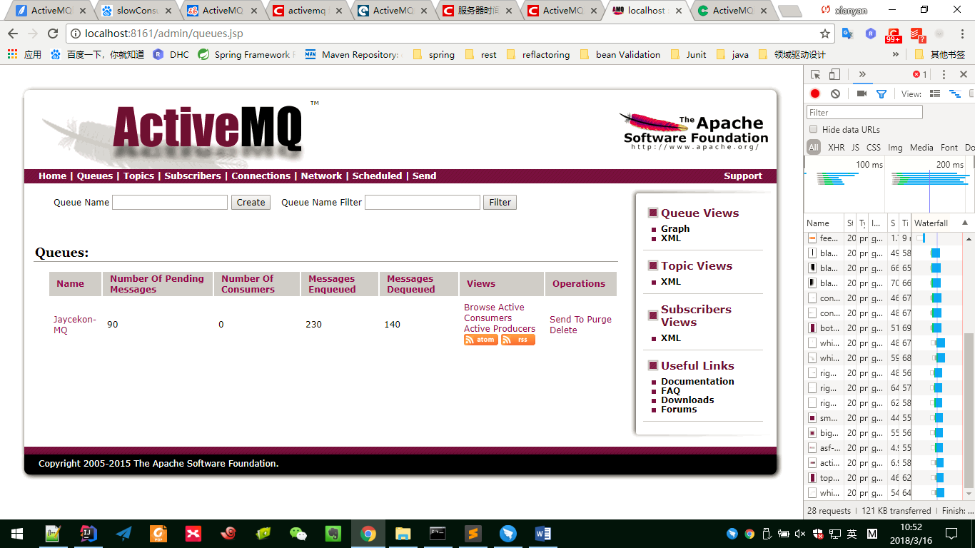Clear the network log with the clear icon
Viewport: 975px width, 548px height.
835,93
